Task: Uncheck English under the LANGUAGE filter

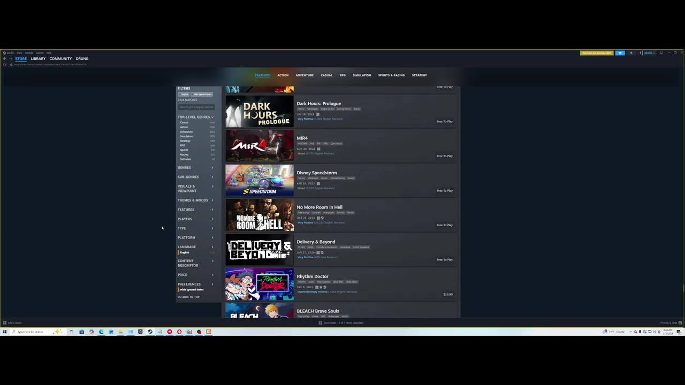Action: click(x=196, y=252)
